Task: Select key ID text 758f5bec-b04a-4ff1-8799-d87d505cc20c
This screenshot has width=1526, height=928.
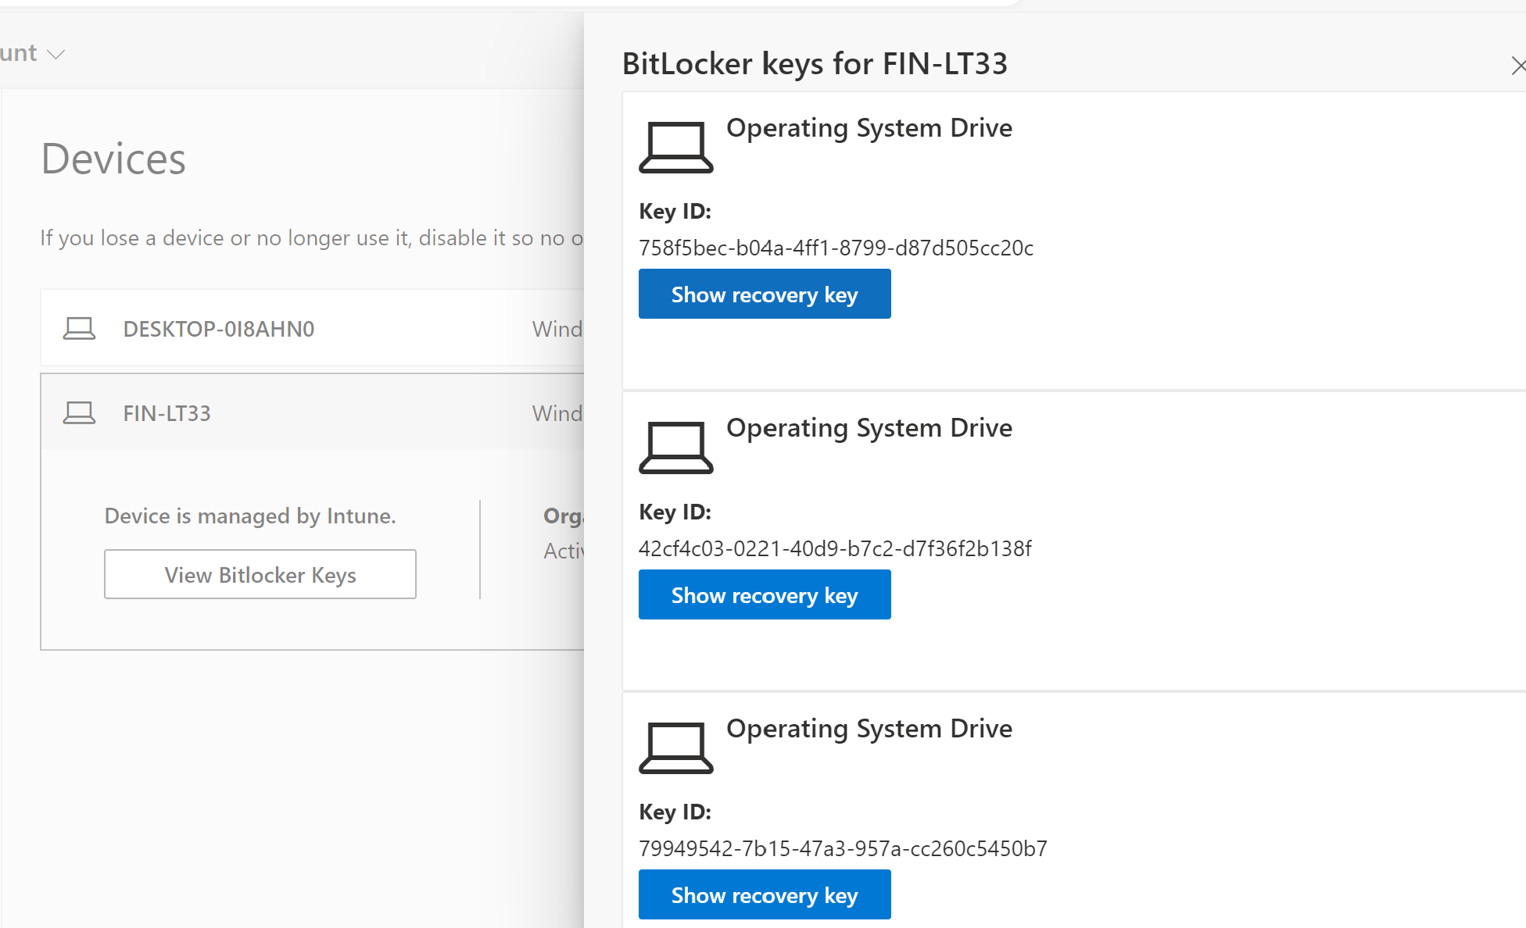Action: tap(836, 248)
